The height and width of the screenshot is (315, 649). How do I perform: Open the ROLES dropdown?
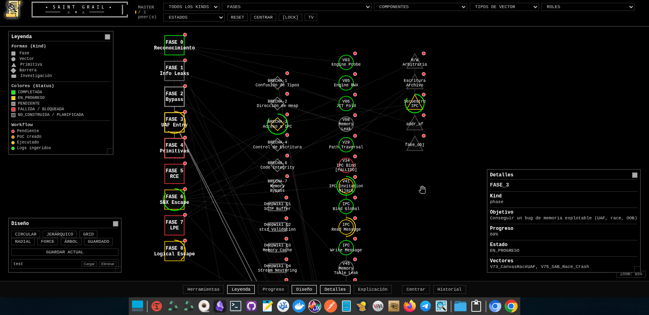point(588,7)
